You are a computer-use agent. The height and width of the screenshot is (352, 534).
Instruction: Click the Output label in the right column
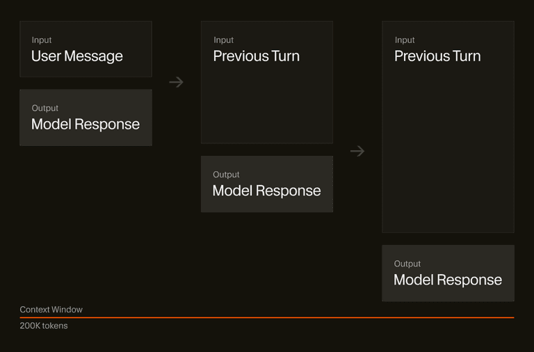[x=407, y=264]
